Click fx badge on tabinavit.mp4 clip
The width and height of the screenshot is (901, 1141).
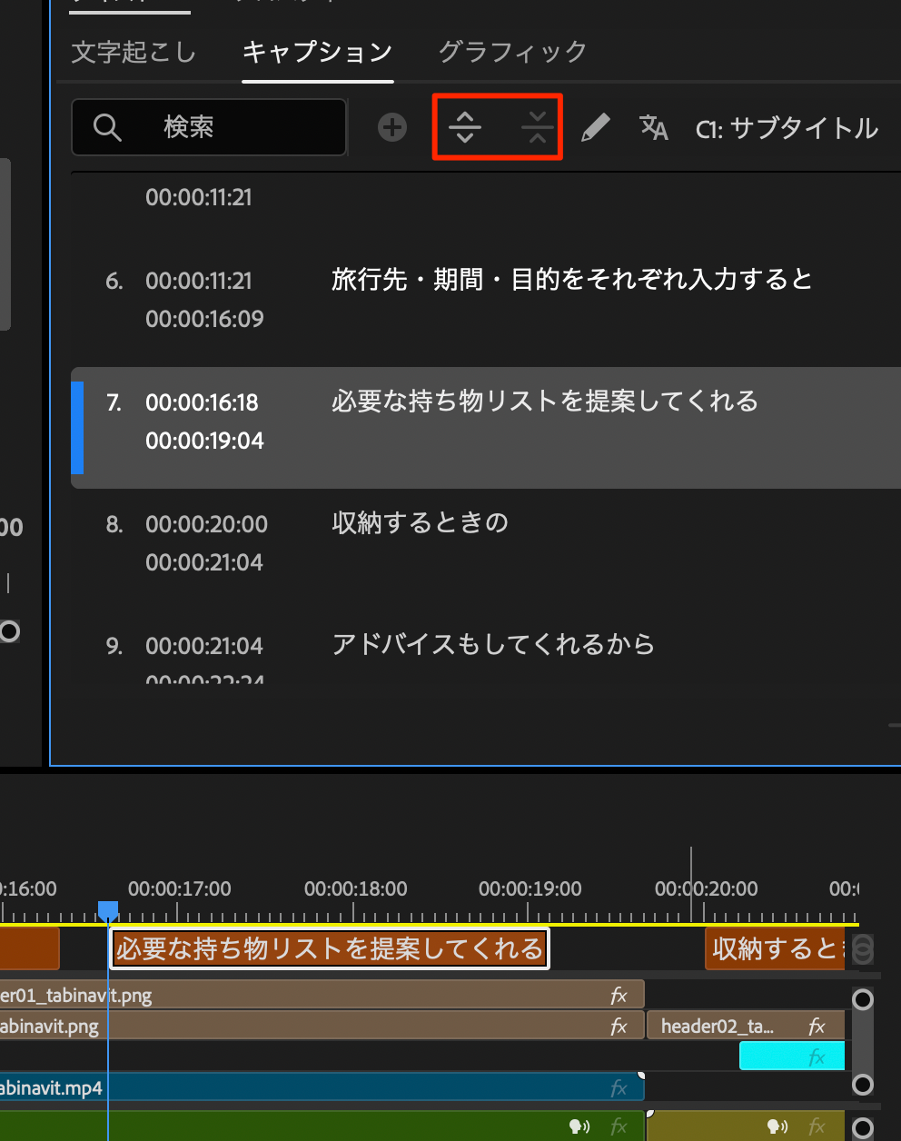619,1087
